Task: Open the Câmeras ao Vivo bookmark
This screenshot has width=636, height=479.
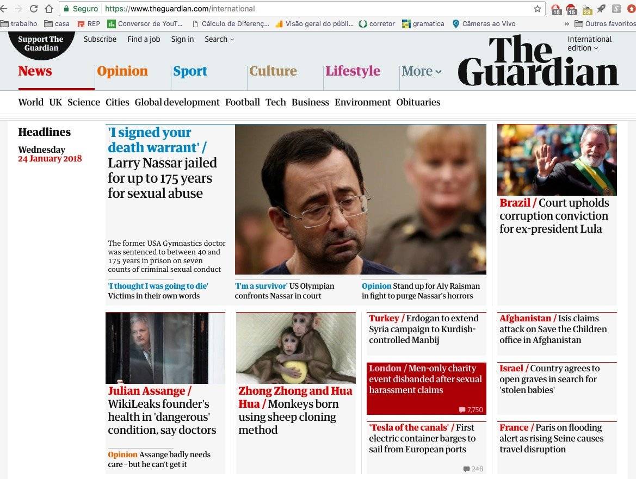Action: tap(484, 23)
